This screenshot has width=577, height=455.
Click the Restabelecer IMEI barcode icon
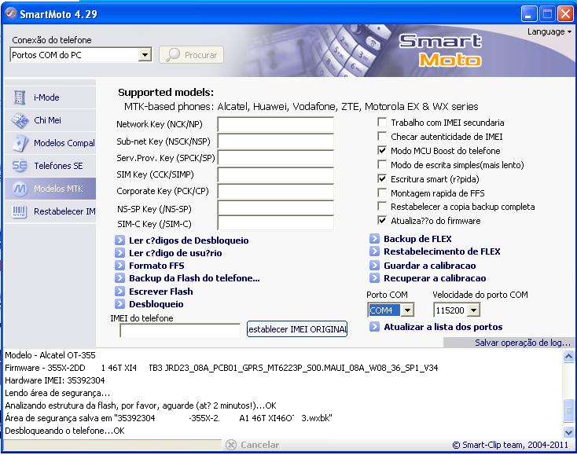[x=20, y=211]
